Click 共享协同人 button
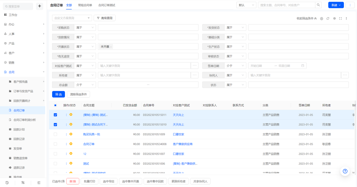The width and height of the screenshot is (357, 187). click(x=201, y=181)
